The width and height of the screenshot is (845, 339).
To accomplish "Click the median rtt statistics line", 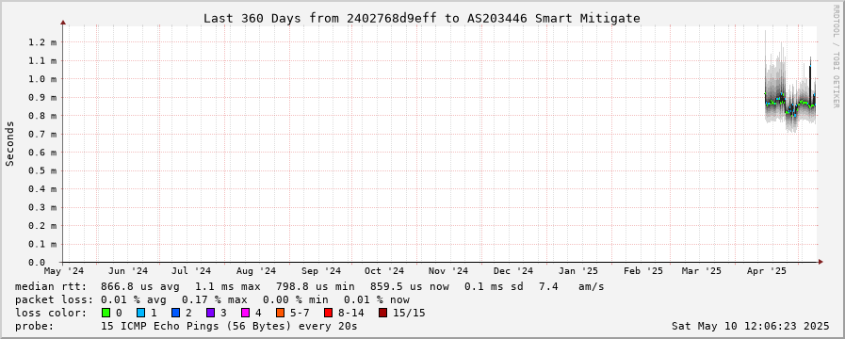I will 309,286.
